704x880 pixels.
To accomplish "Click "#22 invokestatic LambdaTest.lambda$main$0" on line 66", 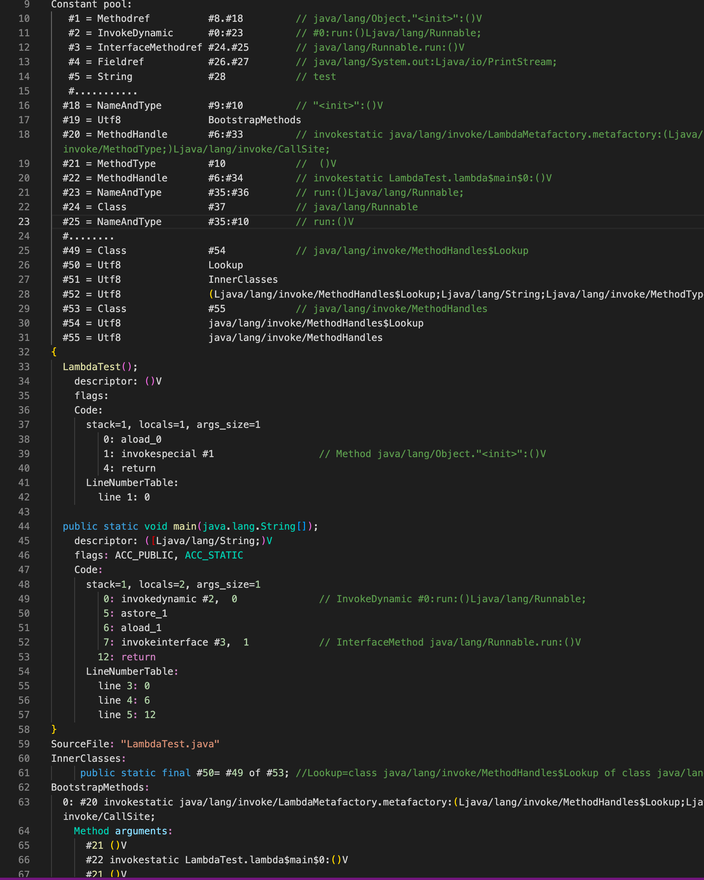I will (208, 860).
